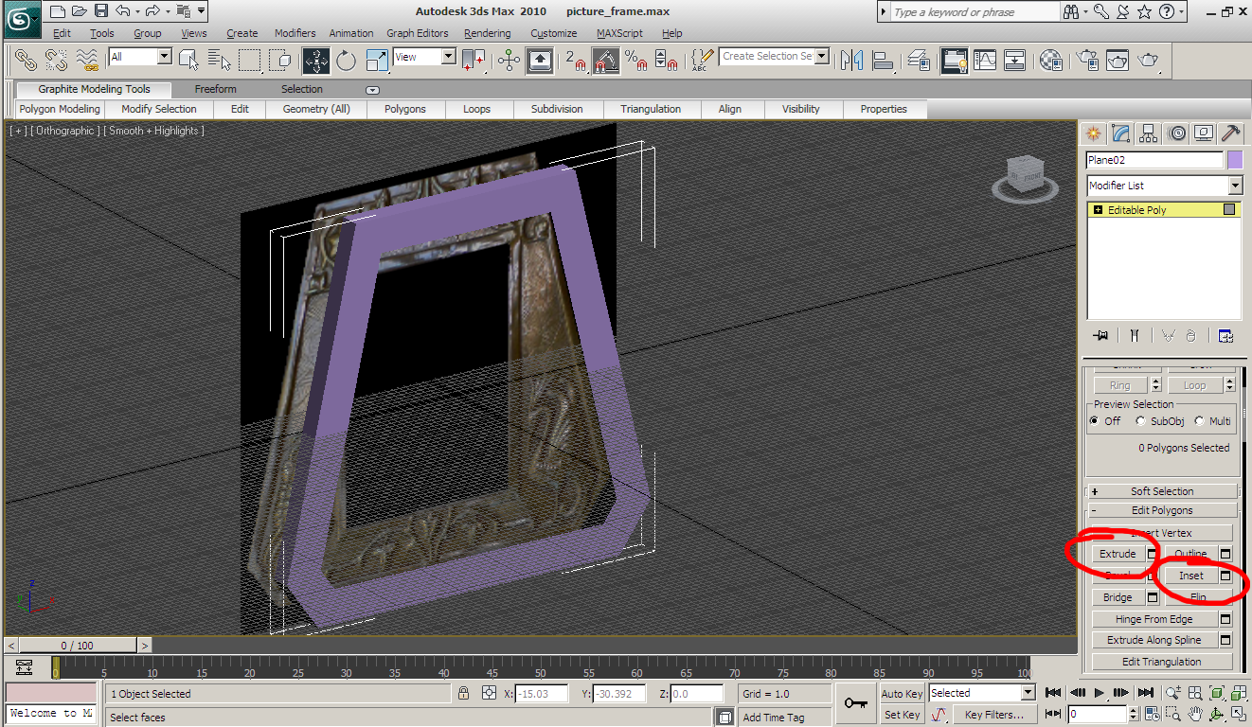Choose the Multi preview selection option
Screen dimensions: 1252x727
(x=1200, y=421)
